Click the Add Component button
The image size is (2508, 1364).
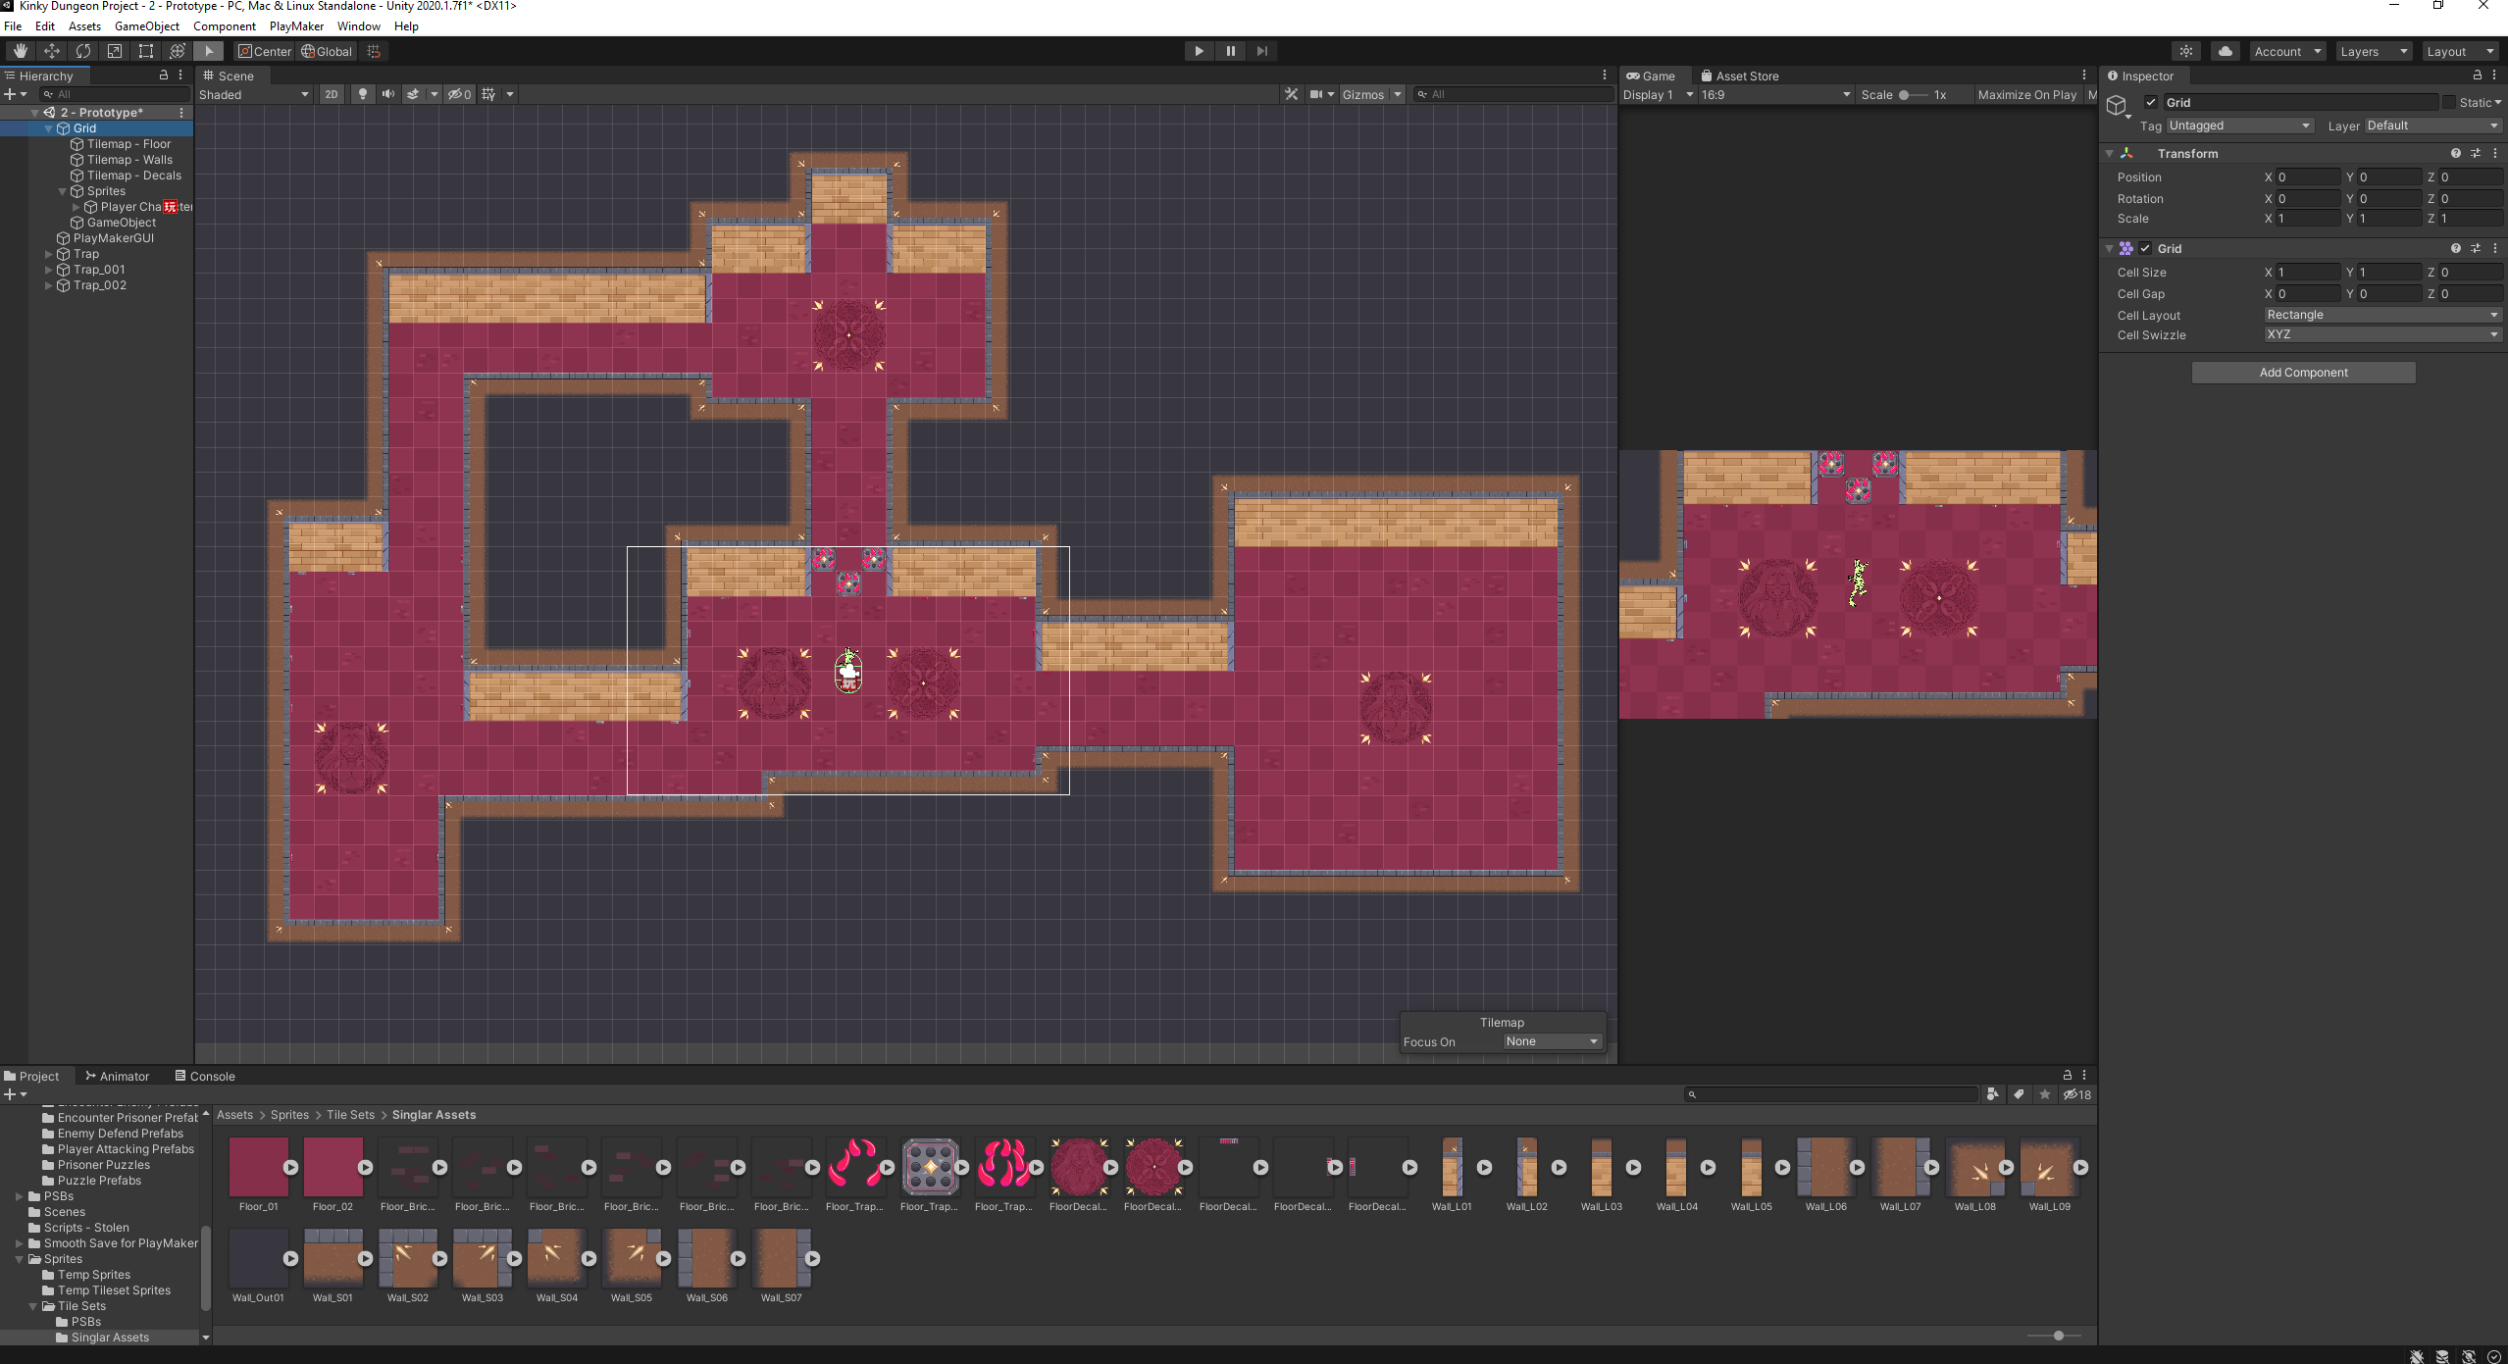click(x=2302, y=372)
